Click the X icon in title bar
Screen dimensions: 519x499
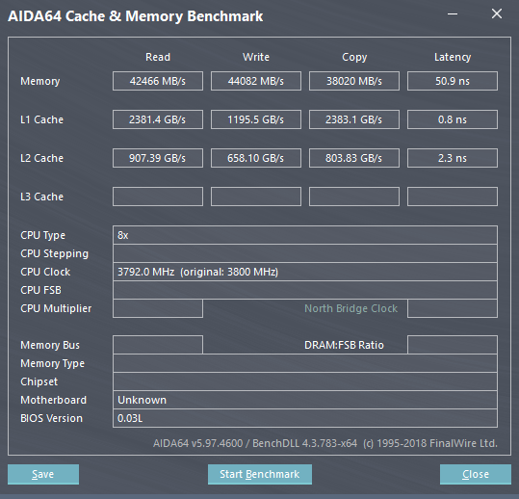(x=497, y=13)
